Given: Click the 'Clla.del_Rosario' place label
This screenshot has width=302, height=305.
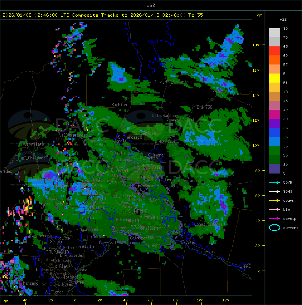Looking at the screenshot, I should 171,82.
